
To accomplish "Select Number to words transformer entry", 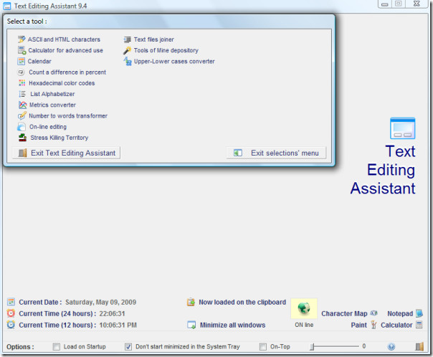I will pyautogui.click(x=68, y=116).
